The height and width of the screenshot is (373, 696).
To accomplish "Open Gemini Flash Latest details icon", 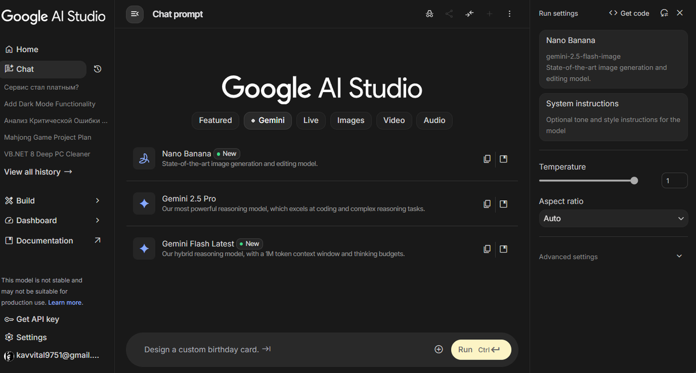I will point(503,249).
